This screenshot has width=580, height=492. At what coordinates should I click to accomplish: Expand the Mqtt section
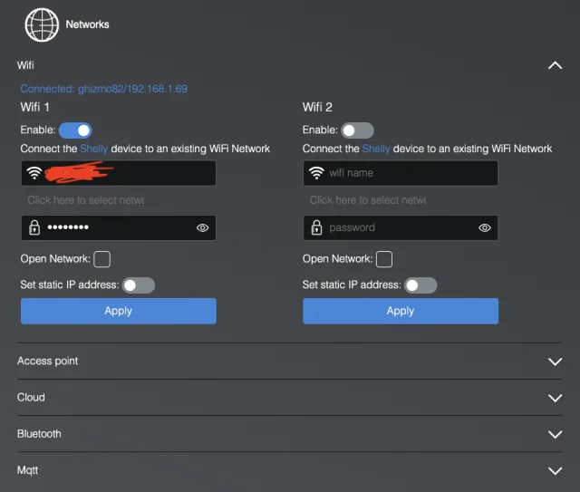click(x=556, y=471)
